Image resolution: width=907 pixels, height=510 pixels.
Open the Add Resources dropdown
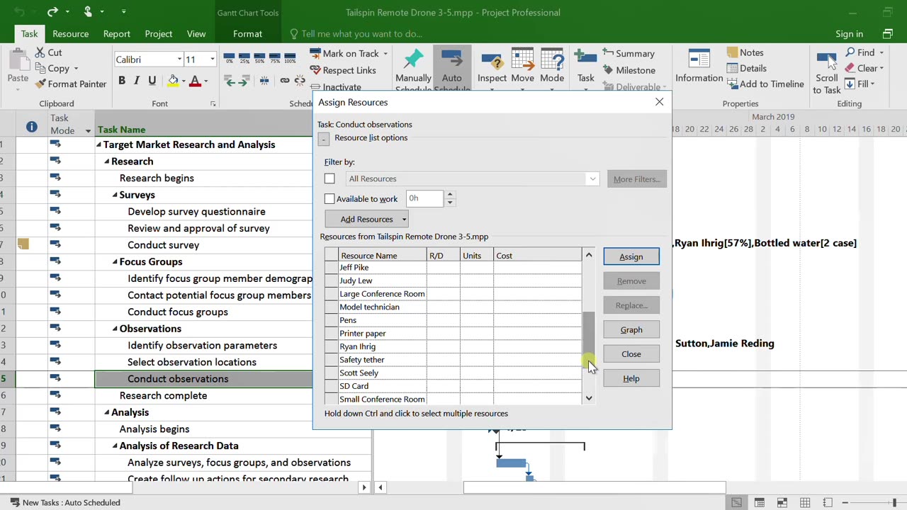pyautogui.click(x=404, y=219)
